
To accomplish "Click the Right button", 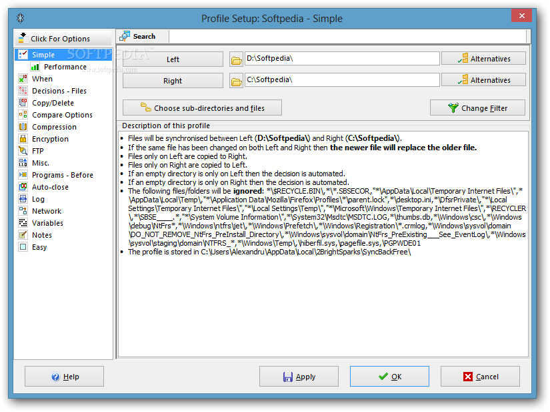I will (x=173, y=81).
